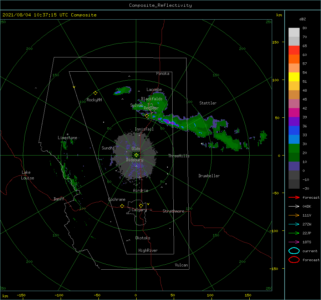The image size is (321, 300).
Task: Click the red forecast arrow in legend
Action: pos(294,197)
